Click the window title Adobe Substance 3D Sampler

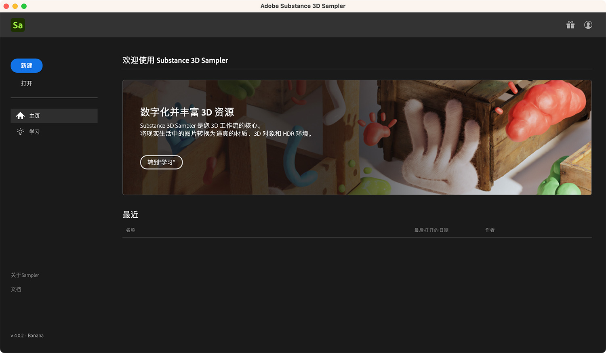[x=303, y=6]
